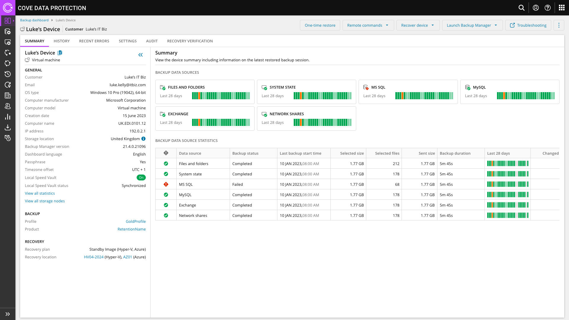This screenshot has height=320, width=569.
Task: Click the One-time restore button
Action: click(320, 25)
